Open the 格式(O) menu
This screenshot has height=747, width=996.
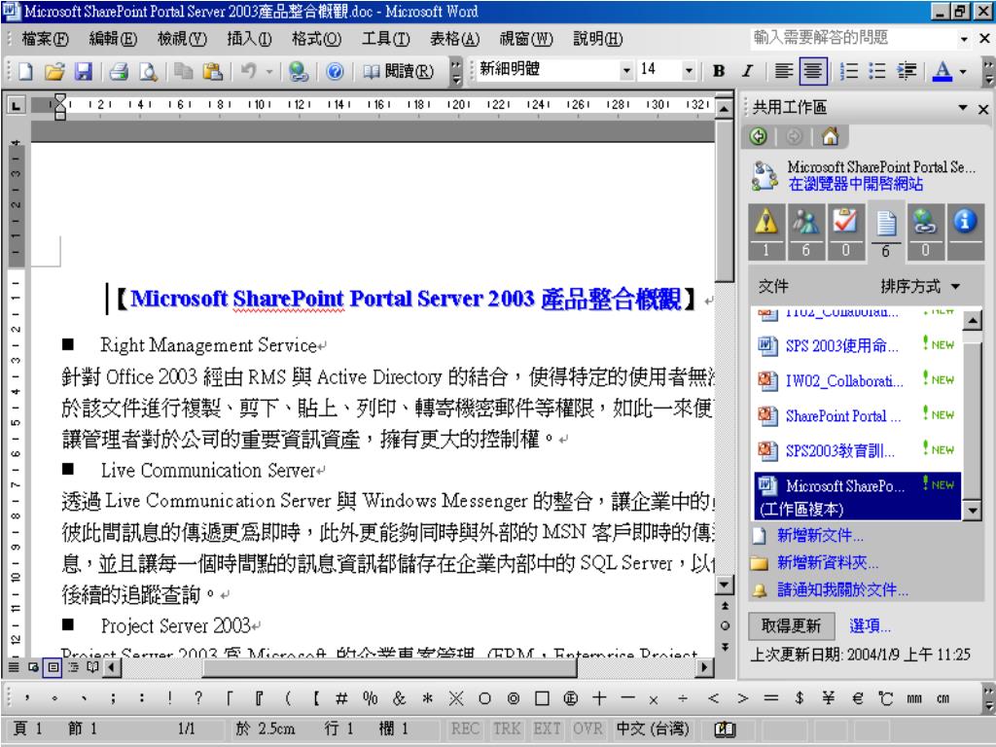316,39
